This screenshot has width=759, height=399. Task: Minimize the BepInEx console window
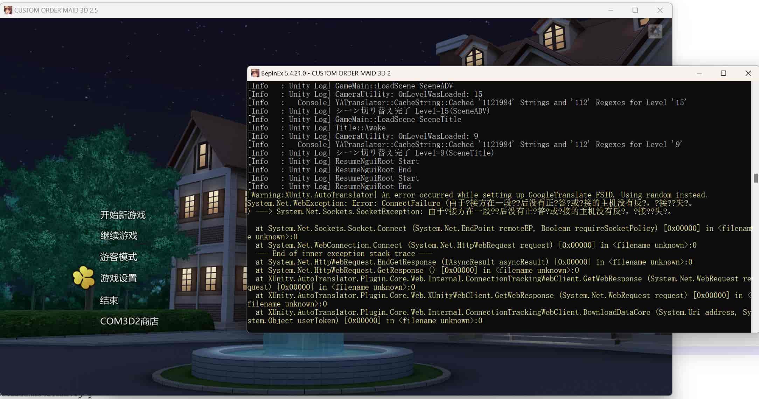coord(699,73)
